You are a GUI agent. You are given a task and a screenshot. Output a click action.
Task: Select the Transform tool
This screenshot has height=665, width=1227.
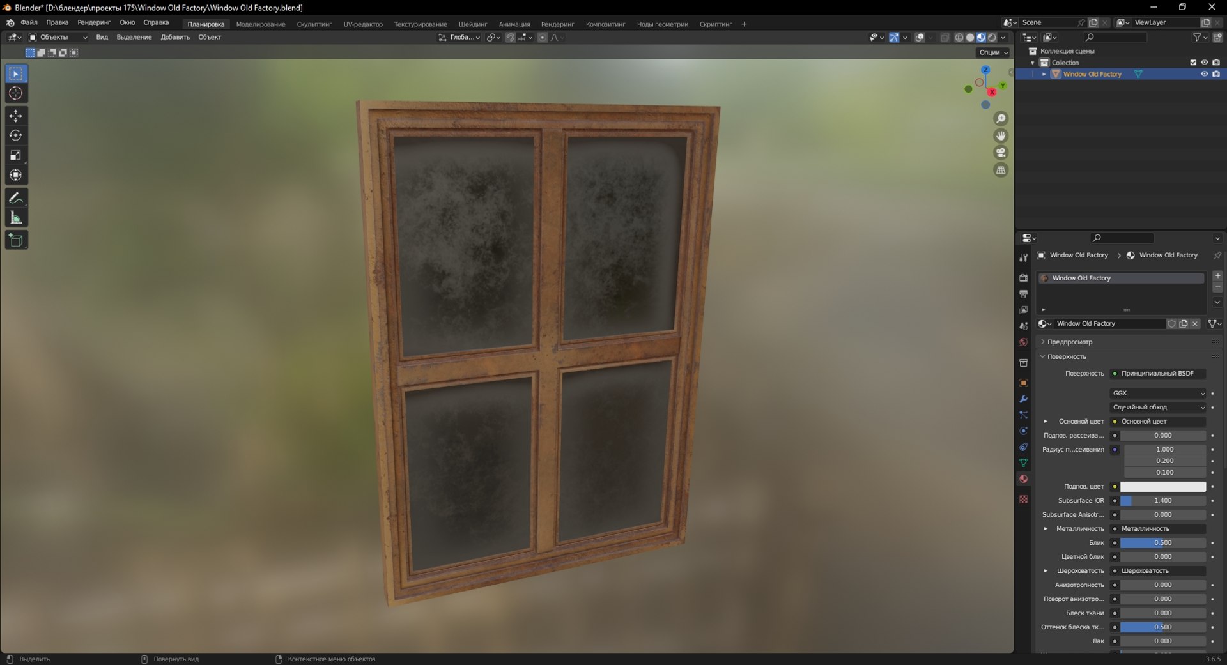(x=16, y=175)
